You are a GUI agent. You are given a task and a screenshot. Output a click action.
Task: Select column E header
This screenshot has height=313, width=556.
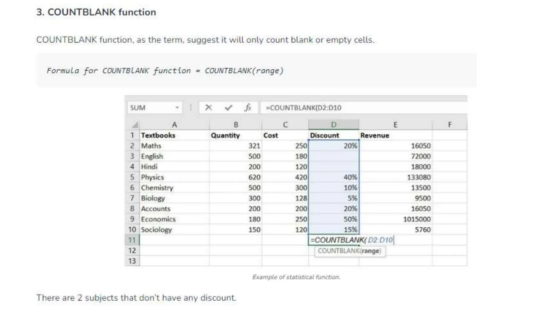tap(395, 125)
